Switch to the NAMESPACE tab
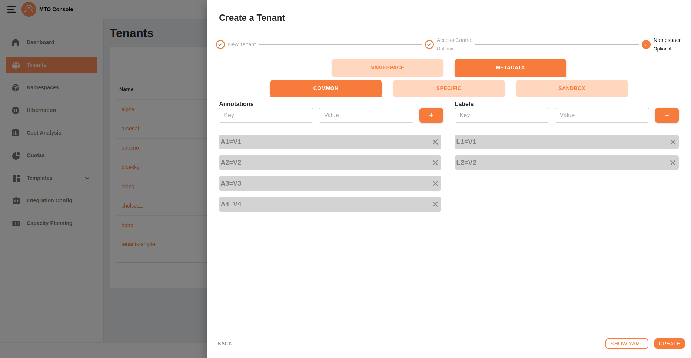The width and height of the screenshot is (691, 358). point(387,67)
